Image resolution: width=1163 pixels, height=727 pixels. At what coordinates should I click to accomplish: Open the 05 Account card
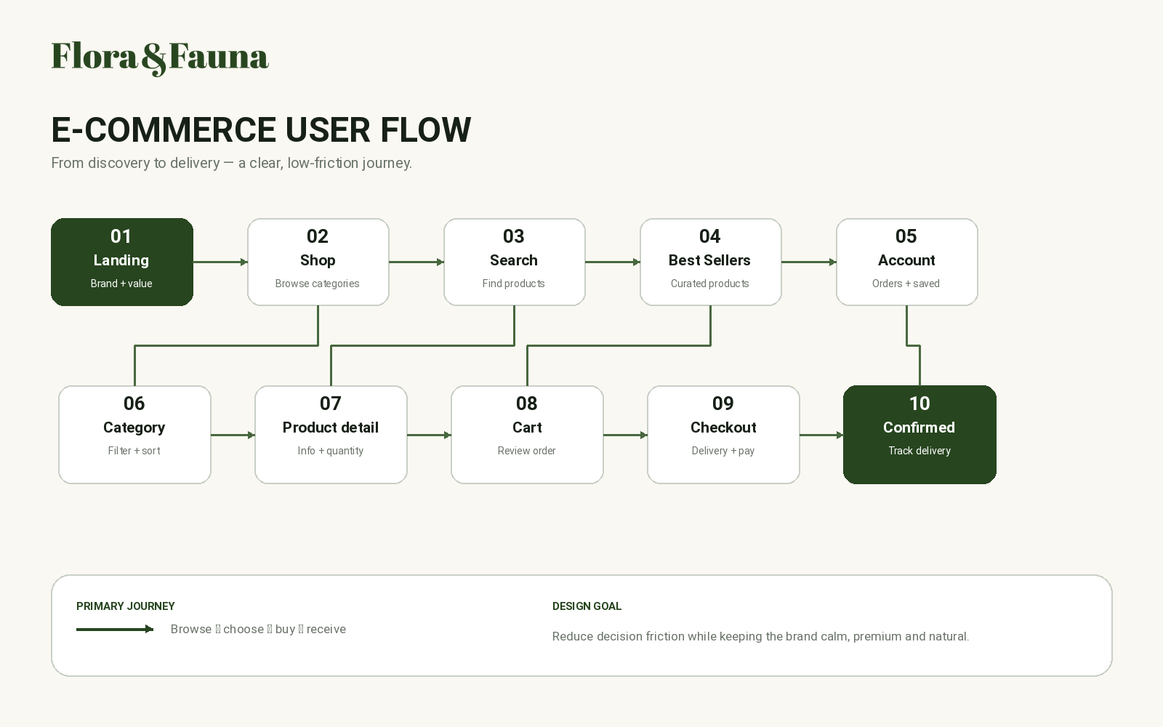point(907,262)
